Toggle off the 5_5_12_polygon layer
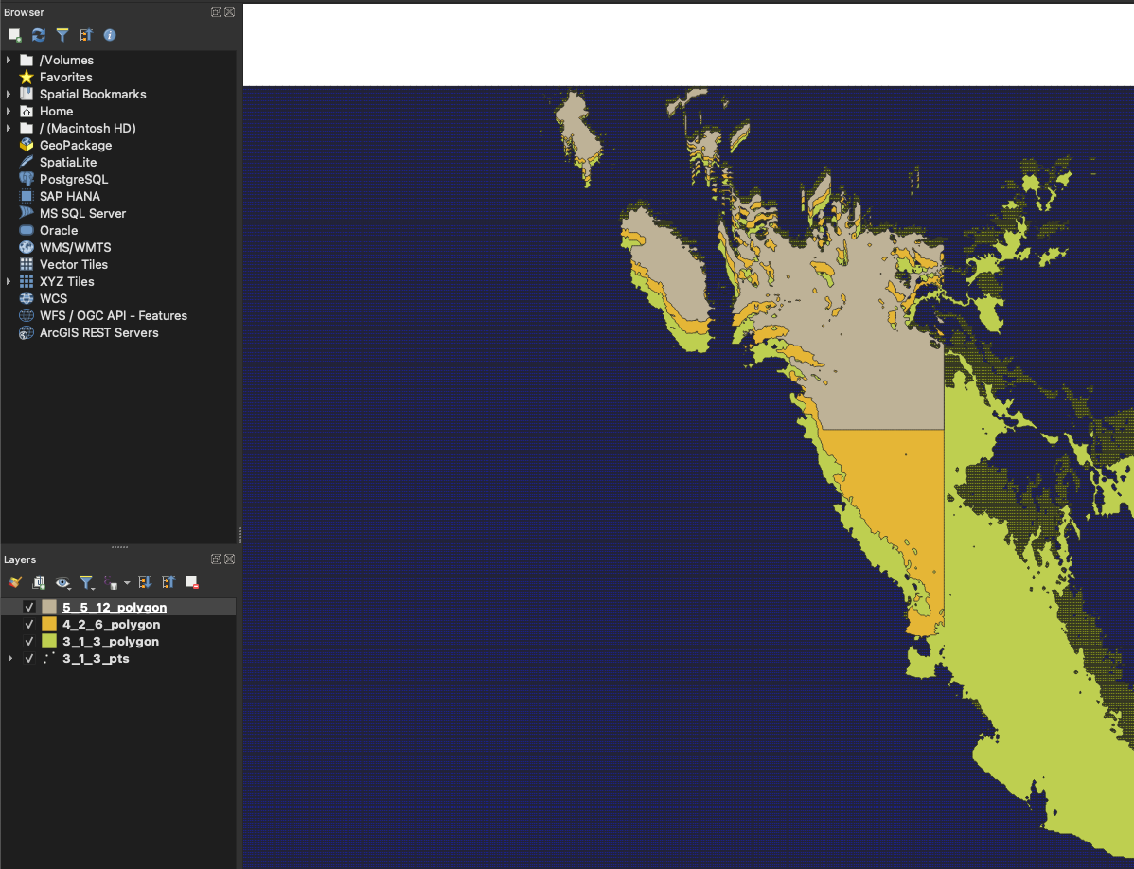 click(x=29, y=607)
